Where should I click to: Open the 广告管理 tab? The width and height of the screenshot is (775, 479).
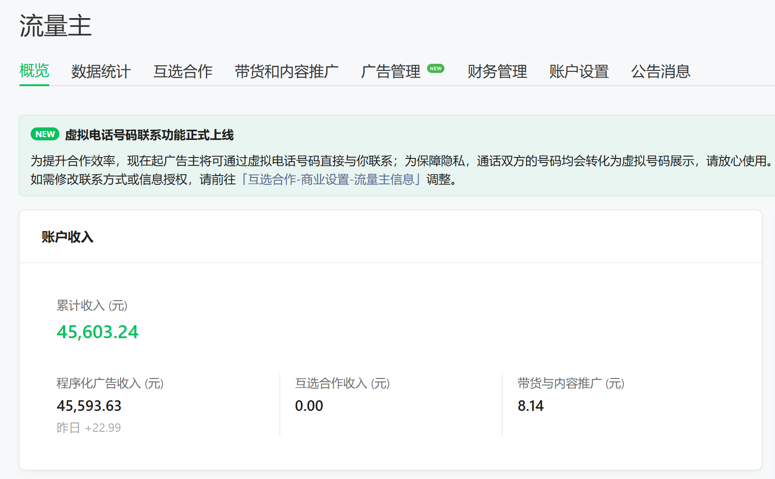(390, 72)
